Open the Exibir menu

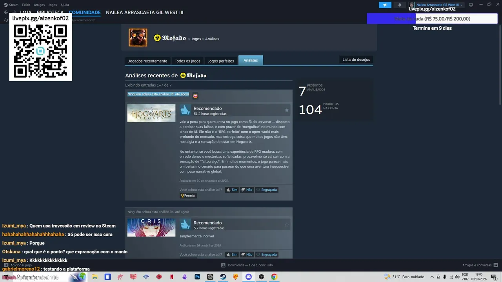click(x=26, y=5)
